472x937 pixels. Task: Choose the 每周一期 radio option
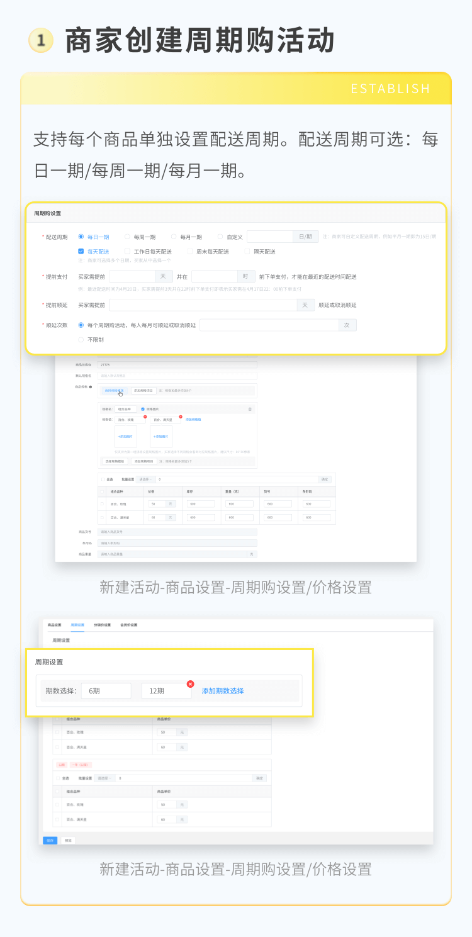pyautogui.click(x=127, y=237)
